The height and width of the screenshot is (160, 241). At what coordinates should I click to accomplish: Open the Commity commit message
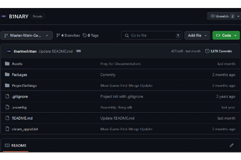click(108, 75)
